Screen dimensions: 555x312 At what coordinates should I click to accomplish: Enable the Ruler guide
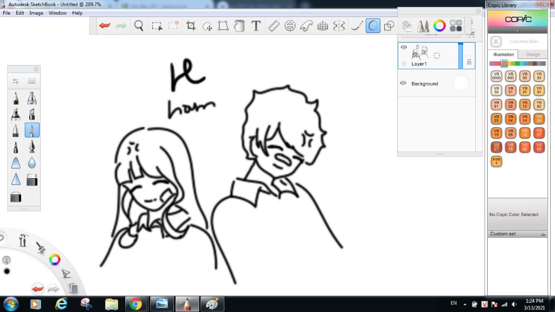(274, 26)
